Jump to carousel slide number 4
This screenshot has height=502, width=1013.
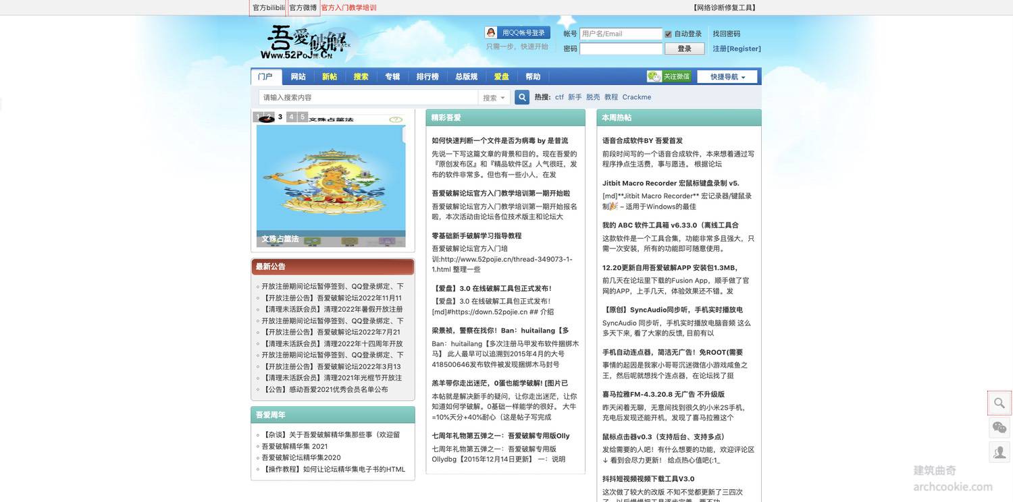(290, 115)
